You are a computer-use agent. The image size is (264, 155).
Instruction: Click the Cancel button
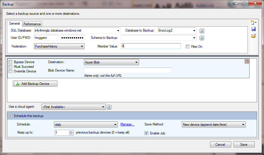click(x=220, y=145)
